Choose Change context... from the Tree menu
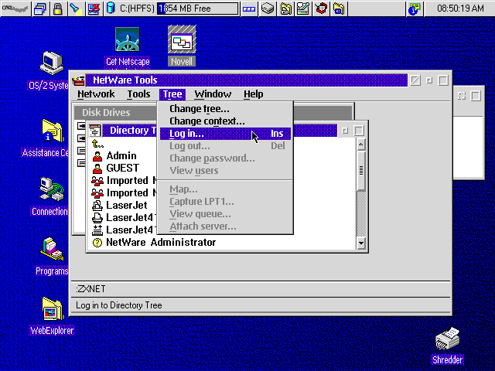The width and height of the screenshot is (495, 371). click(225, 121)
